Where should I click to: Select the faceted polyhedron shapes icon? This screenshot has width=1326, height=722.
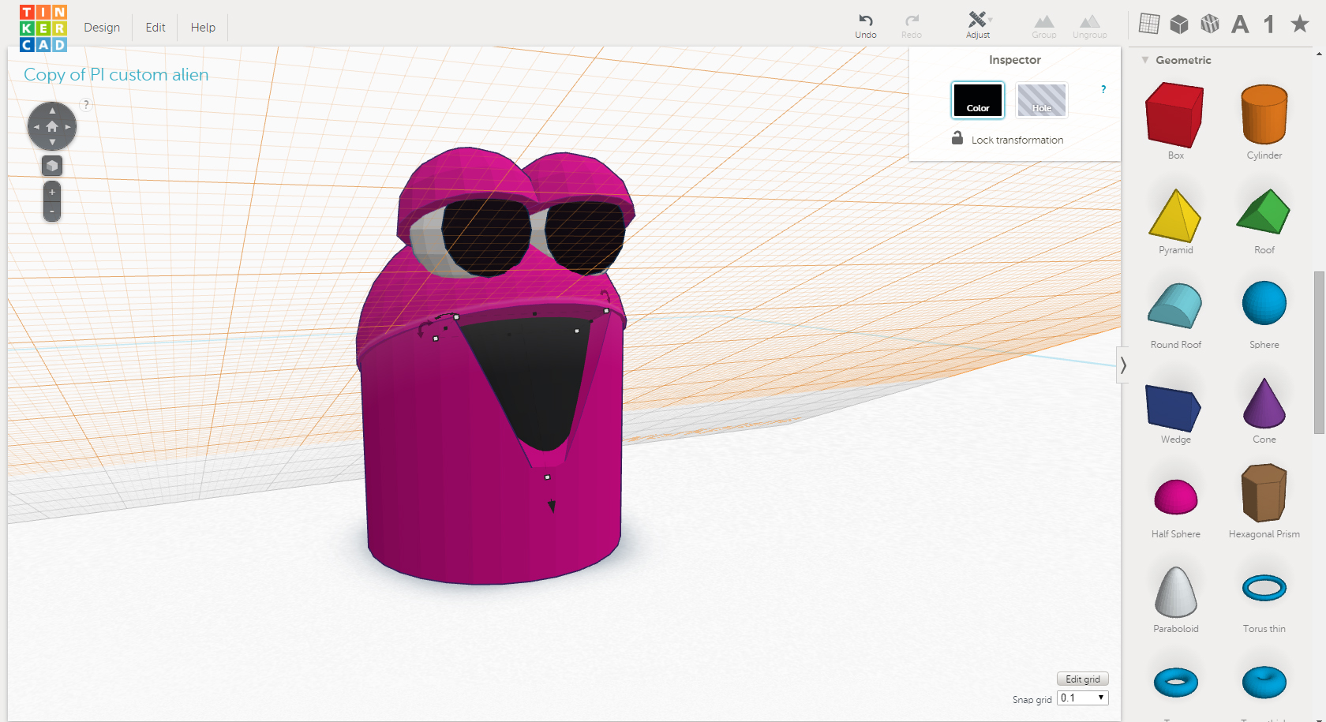(1210, 24)
